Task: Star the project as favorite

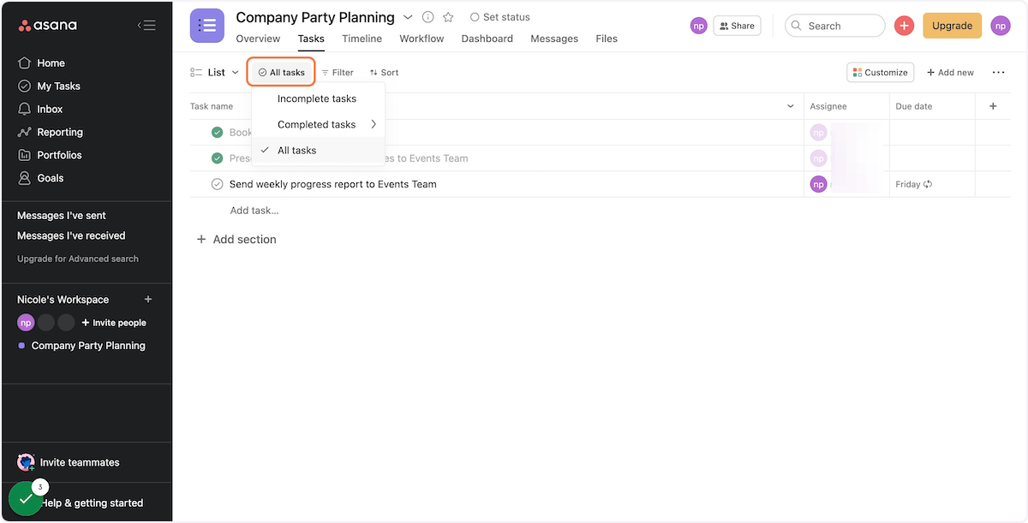Action: tap(448, 17)
